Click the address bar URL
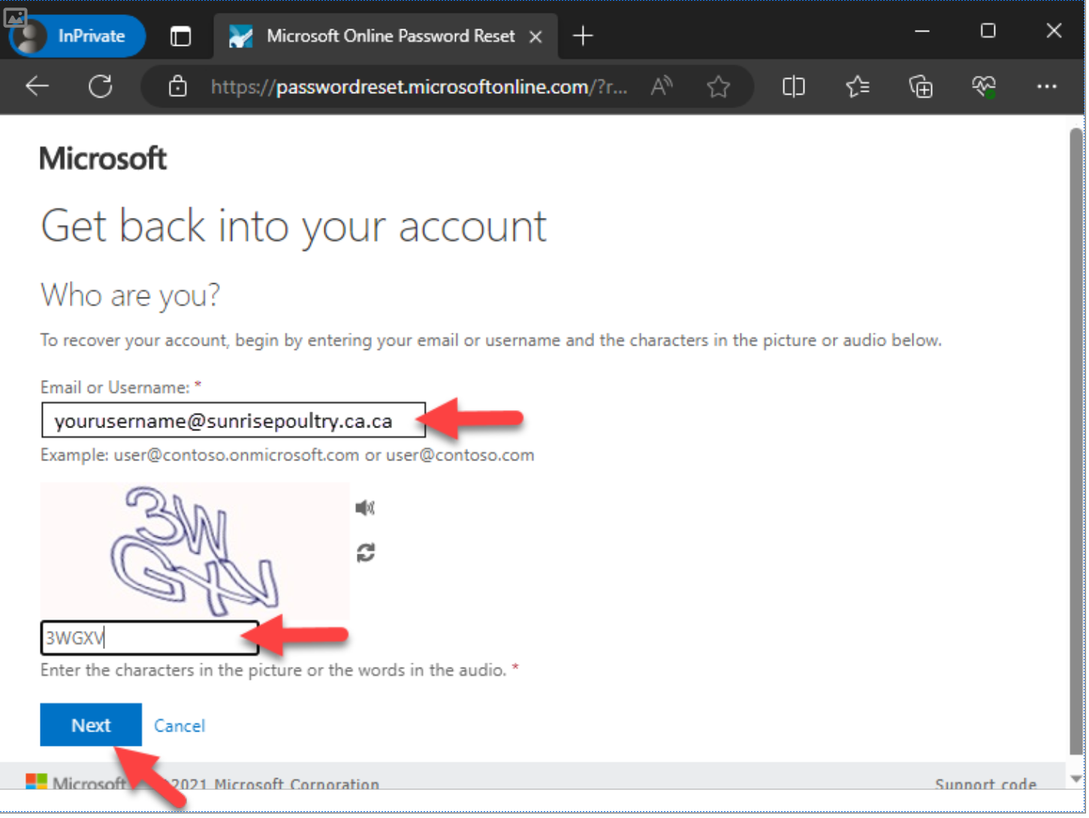Screen dimensions: 1089x818 pos(418,87)
